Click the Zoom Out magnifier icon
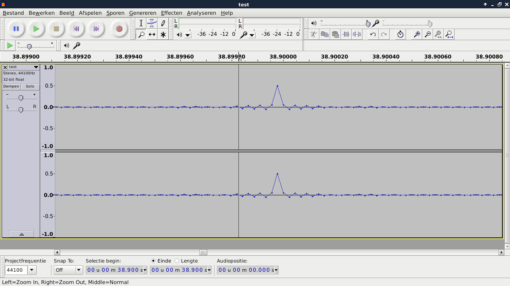The image size is (510, 286). (x=427, y=34)
